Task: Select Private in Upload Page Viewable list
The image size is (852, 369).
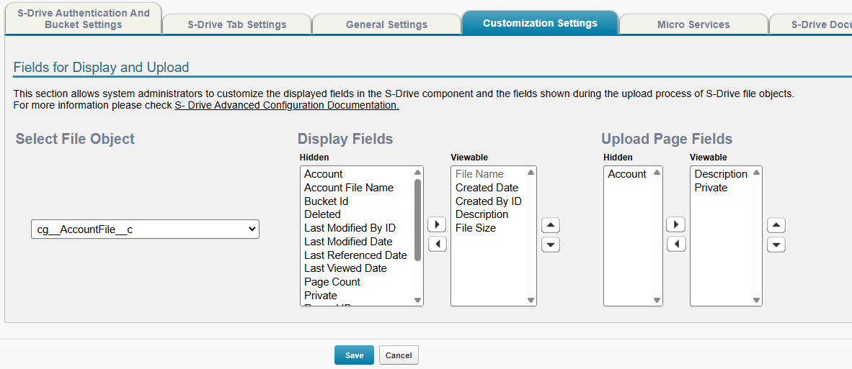Action: coord(711,188)
